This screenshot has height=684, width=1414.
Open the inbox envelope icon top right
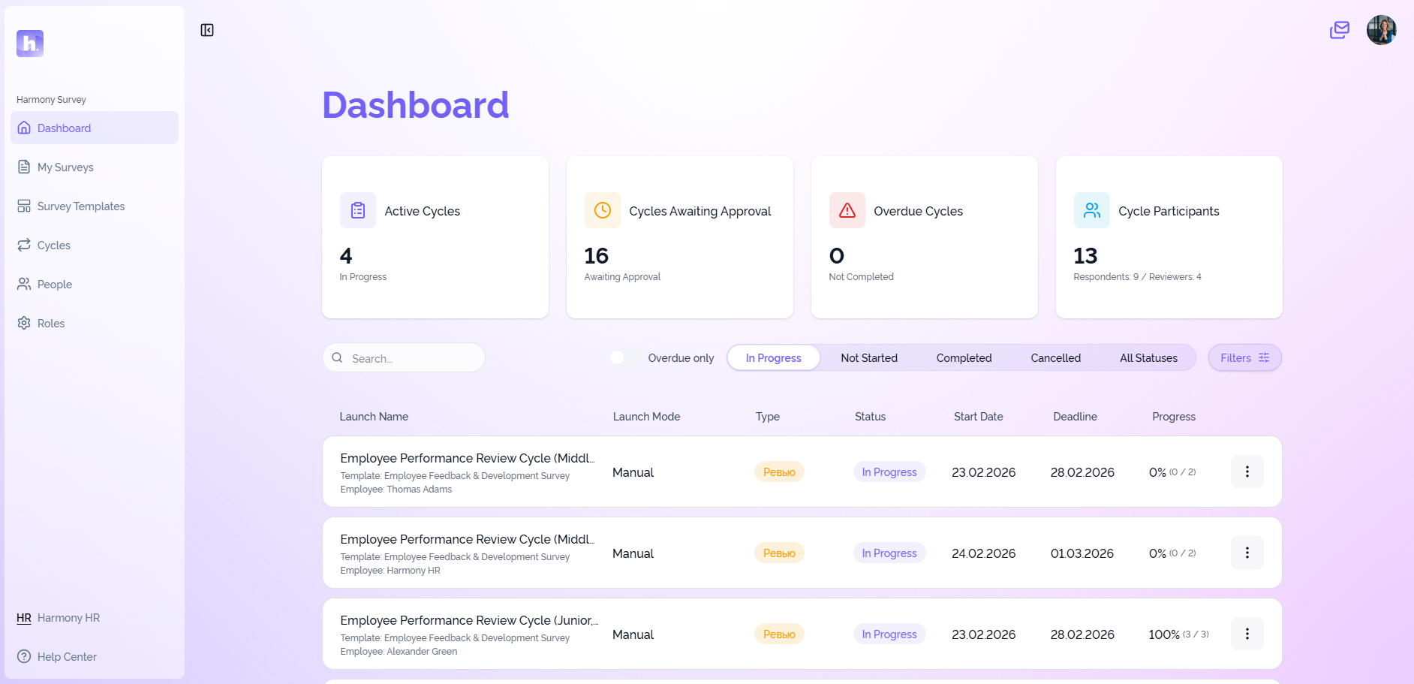click(x=1339, y=30)
